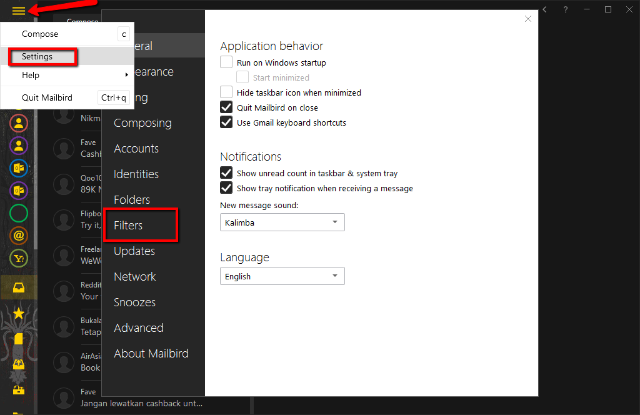Click the sidebar vertical scrollbar
Viewport: 640px width, 415px height.
(36, 179)
